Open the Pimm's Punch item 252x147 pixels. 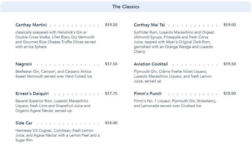point(148,94)
